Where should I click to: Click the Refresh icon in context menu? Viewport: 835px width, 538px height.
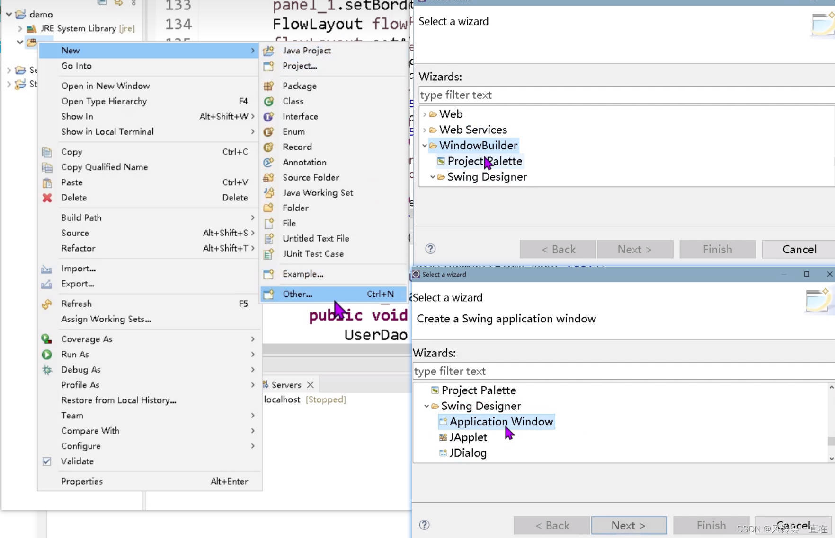(47, 304)
